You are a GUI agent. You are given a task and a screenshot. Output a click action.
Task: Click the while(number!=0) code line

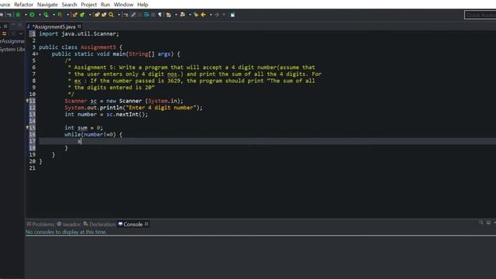click(x=93, y=134)
